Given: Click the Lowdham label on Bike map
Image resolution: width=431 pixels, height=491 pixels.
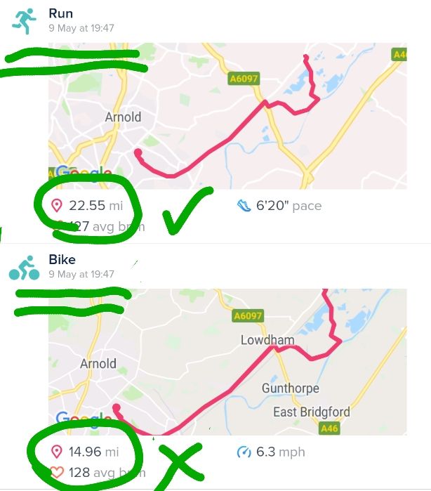Looking at the screenshot, I should tap(267, 340).
